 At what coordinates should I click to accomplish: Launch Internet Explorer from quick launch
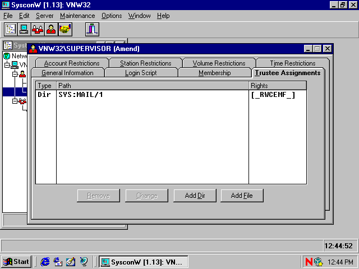coord(45,262)
